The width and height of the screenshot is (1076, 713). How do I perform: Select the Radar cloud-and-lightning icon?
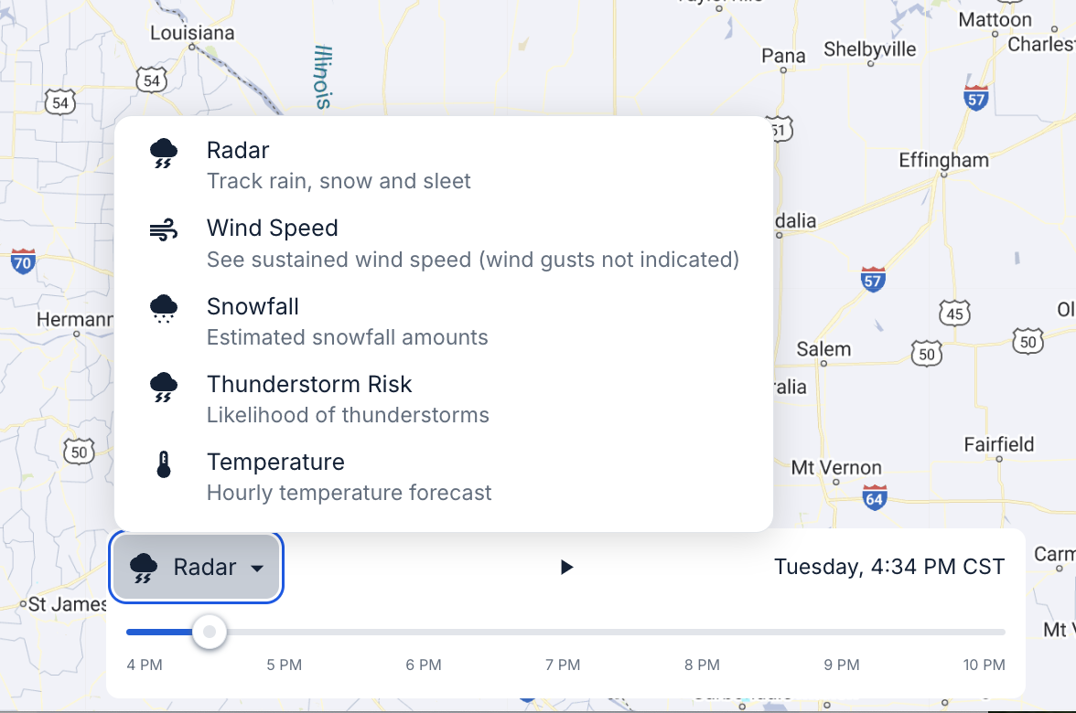[x=163, y=152]
